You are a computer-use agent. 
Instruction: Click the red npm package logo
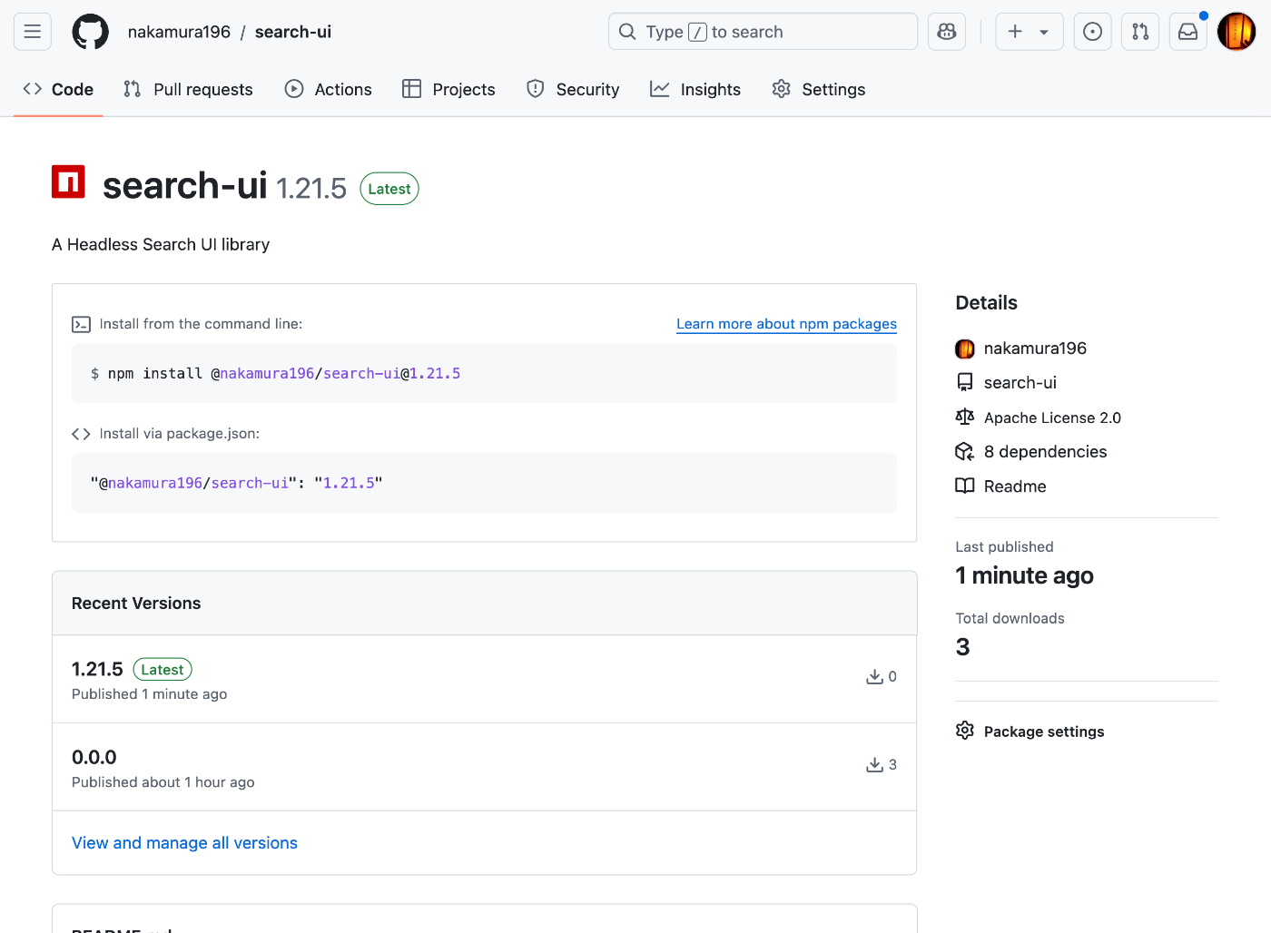click(x=68, y=182)
